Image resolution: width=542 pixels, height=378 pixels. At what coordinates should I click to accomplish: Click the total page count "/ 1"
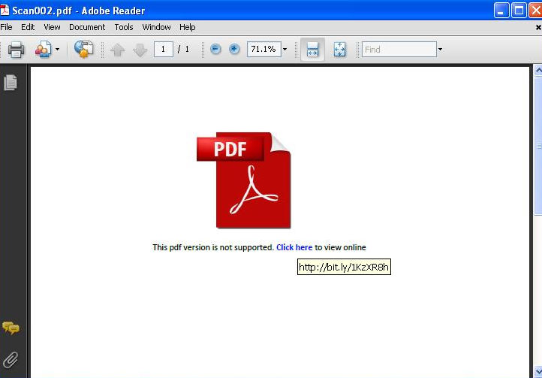(184, 49)
